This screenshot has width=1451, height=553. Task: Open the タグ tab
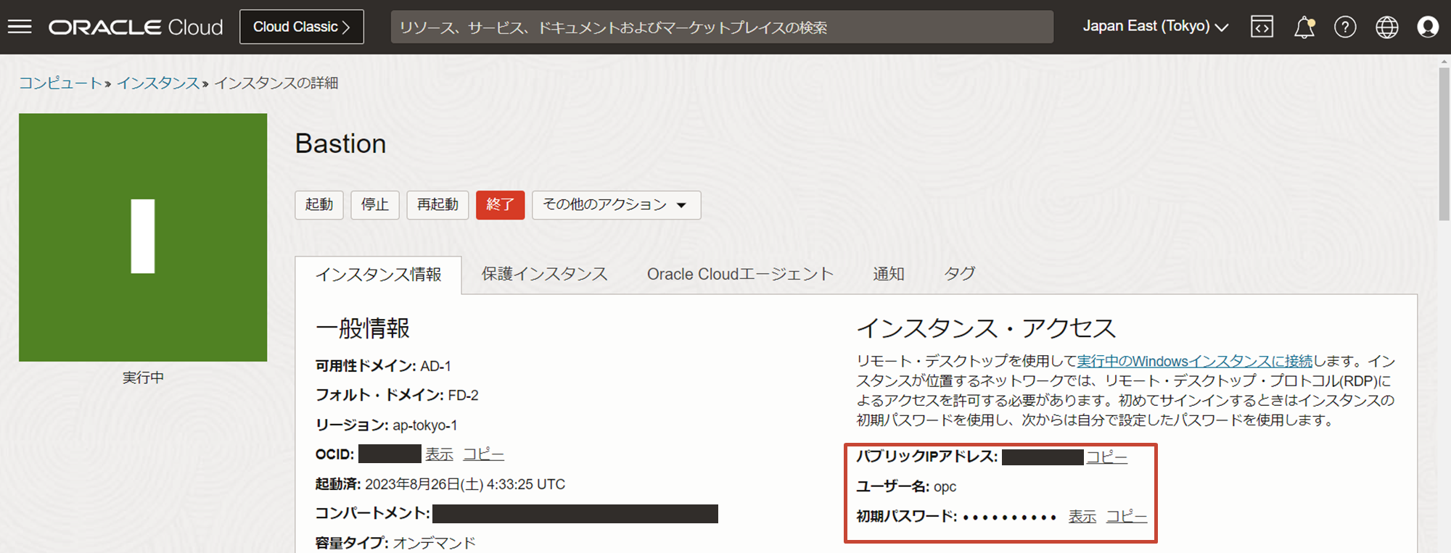point(960,274)
